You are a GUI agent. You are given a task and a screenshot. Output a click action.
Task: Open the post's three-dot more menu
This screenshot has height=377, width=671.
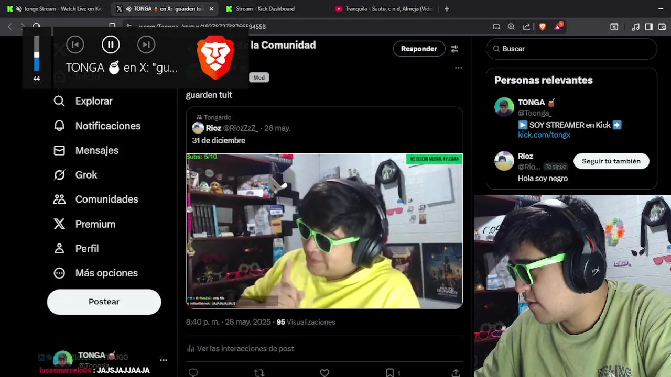(459, 68)
